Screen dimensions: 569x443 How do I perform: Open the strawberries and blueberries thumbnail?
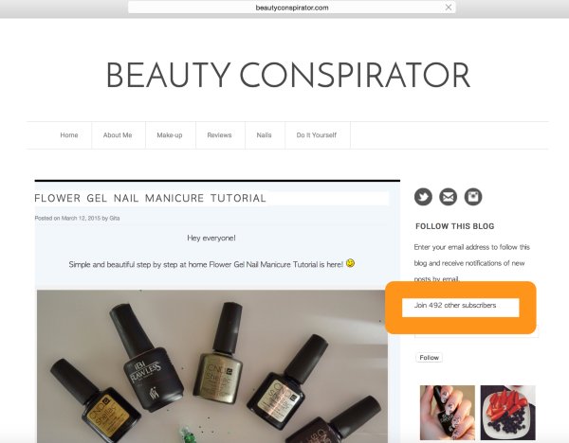click(x=508, y=413)
